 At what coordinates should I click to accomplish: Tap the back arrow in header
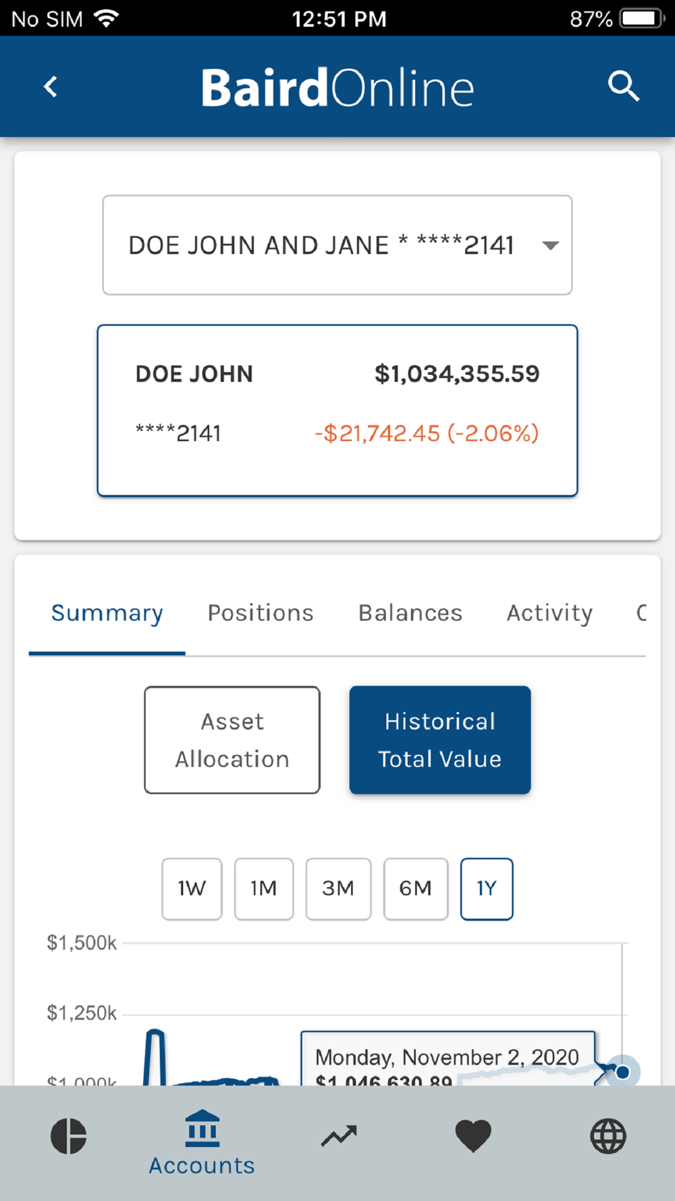coord(51,86)
